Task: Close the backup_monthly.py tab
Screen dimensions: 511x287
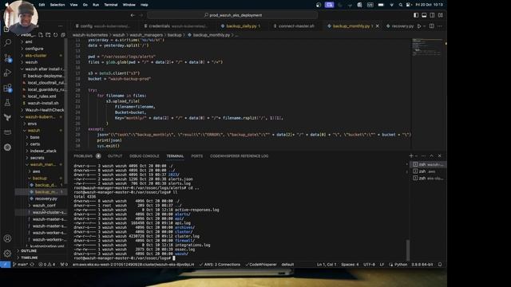Action: tap(378, 26)
